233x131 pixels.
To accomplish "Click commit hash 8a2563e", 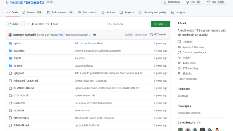I will pyautogui.click(x=129, y=35).
